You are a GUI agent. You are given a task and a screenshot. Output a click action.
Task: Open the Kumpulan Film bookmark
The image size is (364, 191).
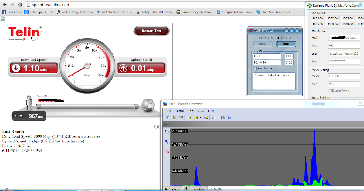coord(234,12)
